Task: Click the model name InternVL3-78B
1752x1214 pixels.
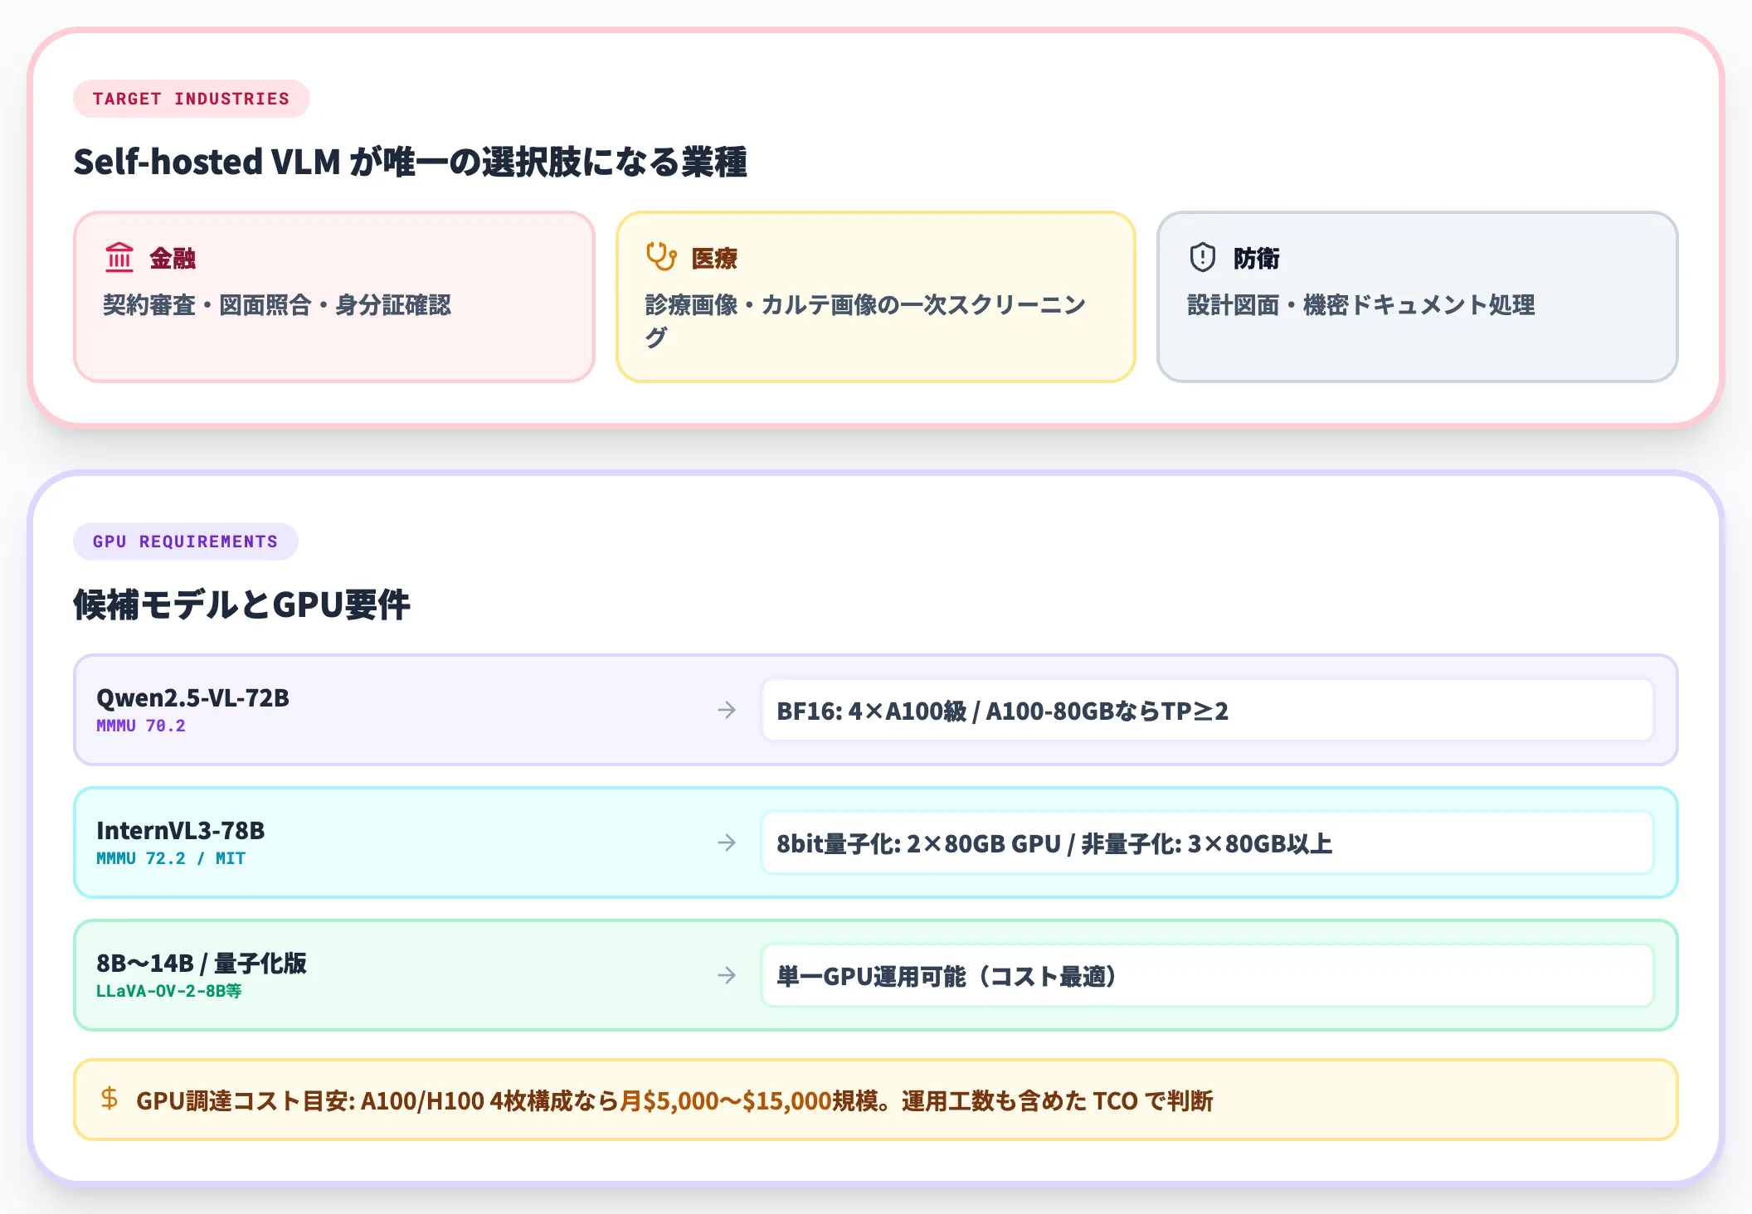Action: [x=180, y=830]
